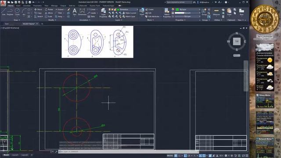Click the vertical navigation bar scrollbar

[246, 76]
